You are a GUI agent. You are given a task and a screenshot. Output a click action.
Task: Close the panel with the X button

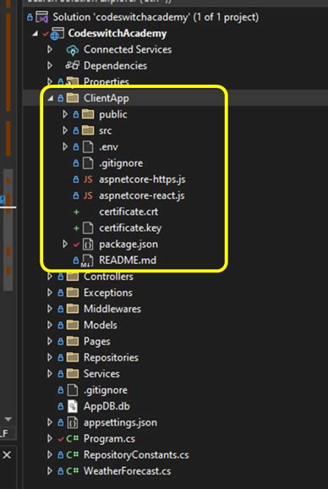pyautogui.click(x=7, y=455)
